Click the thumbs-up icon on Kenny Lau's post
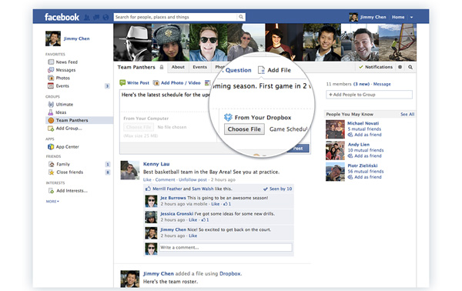 point(148,189)
